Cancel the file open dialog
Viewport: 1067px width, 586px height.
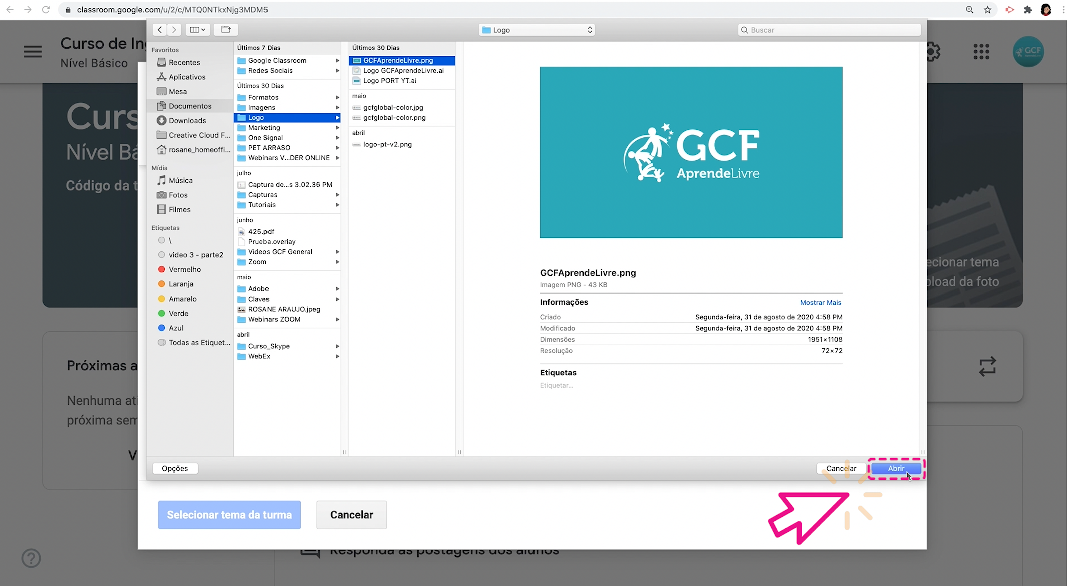click(841, 468)
